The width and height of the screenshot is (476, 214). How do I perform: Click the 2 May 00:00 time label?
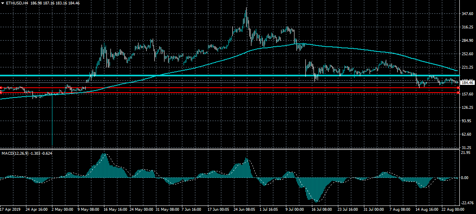pyautogui.click(x=63, y=210)
